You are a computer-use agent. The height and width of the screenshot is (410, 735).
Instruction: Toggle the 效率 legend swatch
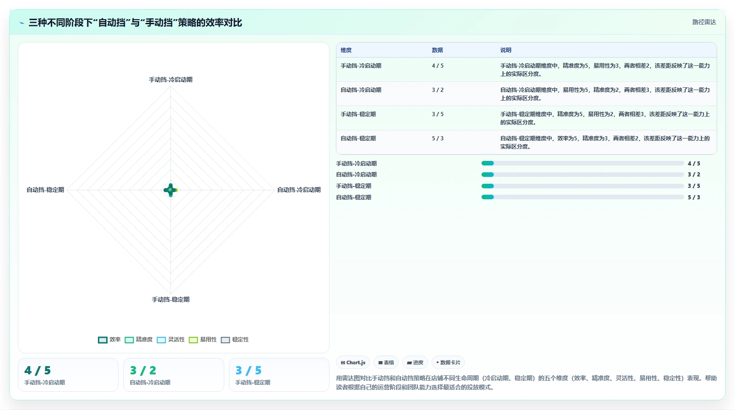tap(103, 340)
